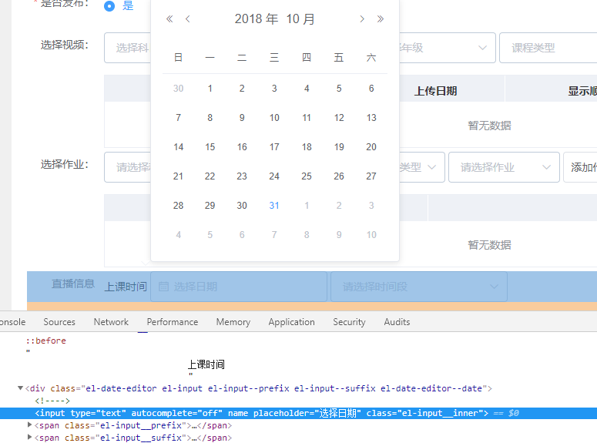The image size is (597, 443).
Task: Open the Application tab
Action: click(x=292, y=322)
